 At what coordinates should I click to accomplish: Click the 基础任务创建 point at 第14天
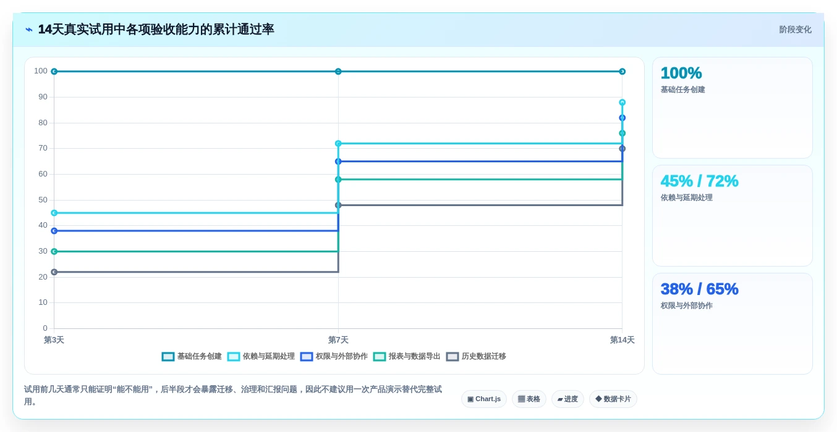(x=622, y=72)
